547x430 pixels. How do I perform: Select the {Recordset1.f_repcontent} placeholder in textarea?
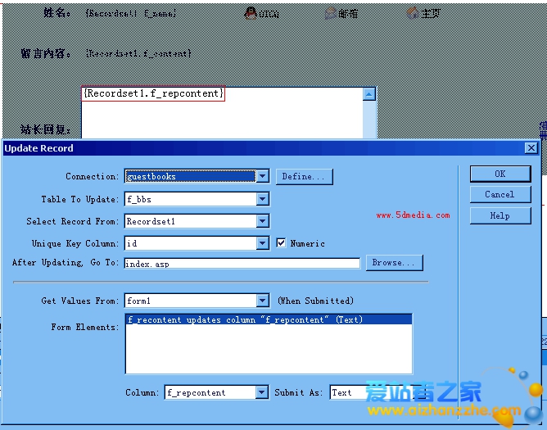coord(153,94)
